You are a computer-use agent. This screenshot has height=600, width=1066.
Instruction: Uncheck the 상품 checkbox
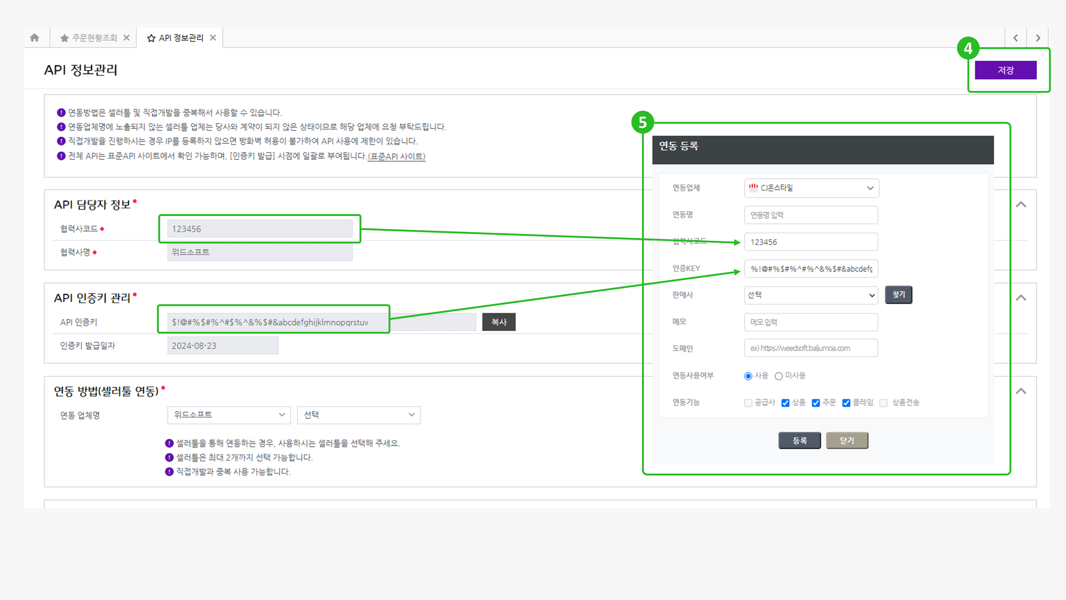785,403
